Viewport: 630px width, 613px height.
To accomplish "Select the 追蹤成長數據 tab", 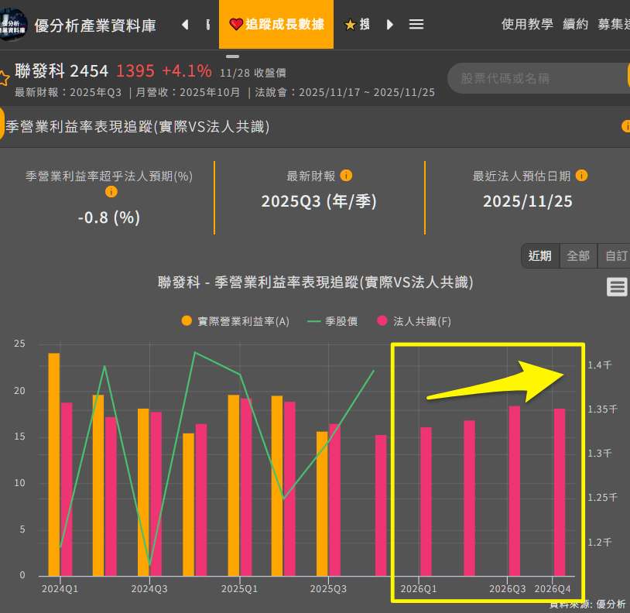I will tap(276, 25).
